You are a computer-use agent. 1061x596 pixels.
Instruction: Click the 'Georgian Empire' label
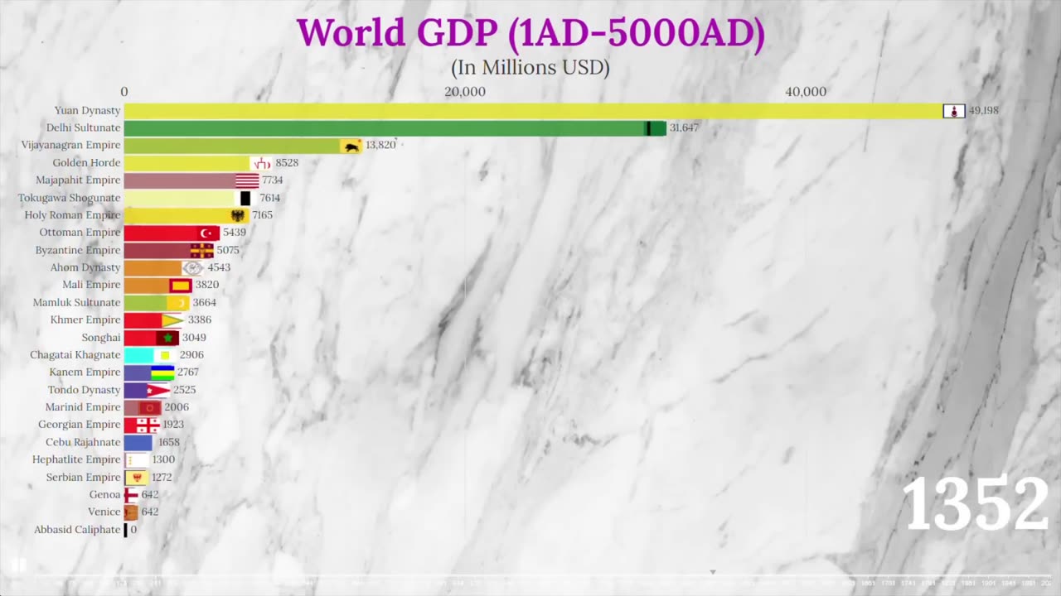tap(79, 425)
